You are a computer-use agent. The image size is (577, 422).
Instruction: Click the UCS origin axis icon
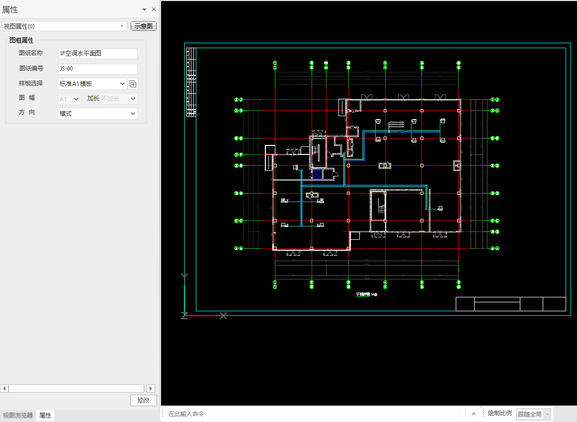[x=185, y=314]
